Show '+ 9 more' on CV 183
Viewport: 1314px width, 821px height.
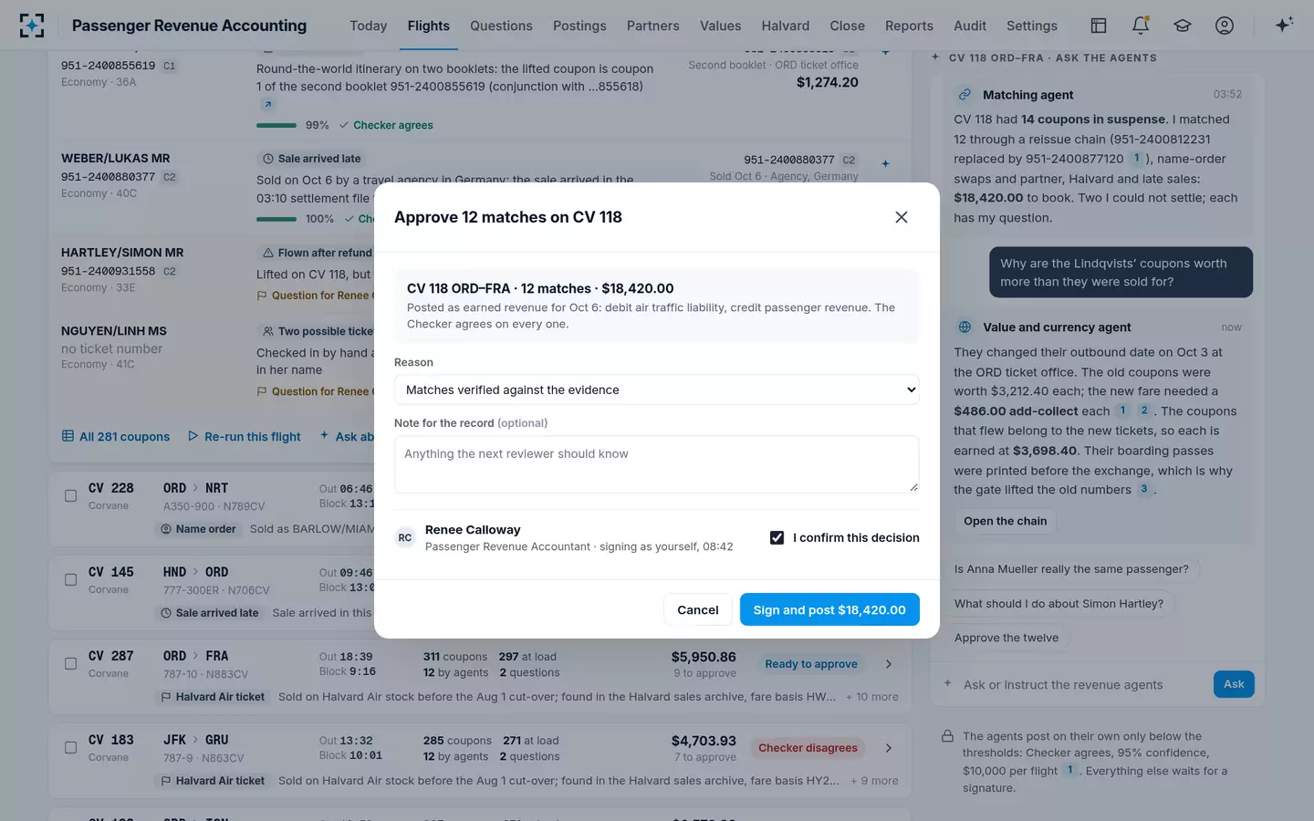(874, 781)
